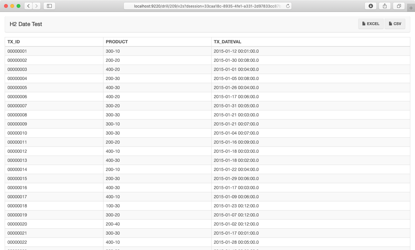Click the Safari forward navigation arrow
This screenshot has height=250, width=415.
(x=37, y=6)
